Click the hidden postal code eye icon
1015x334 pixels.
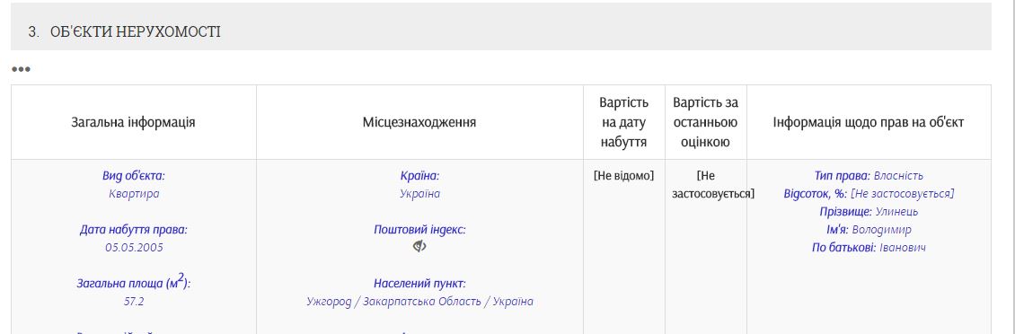coord(419,247)
